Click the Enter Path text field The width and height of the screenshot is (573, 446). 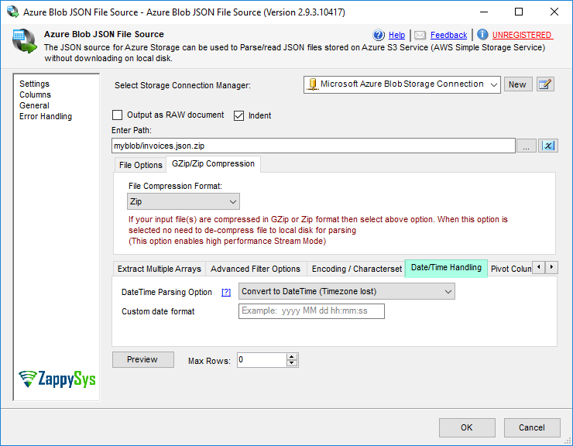pos(313,146)
